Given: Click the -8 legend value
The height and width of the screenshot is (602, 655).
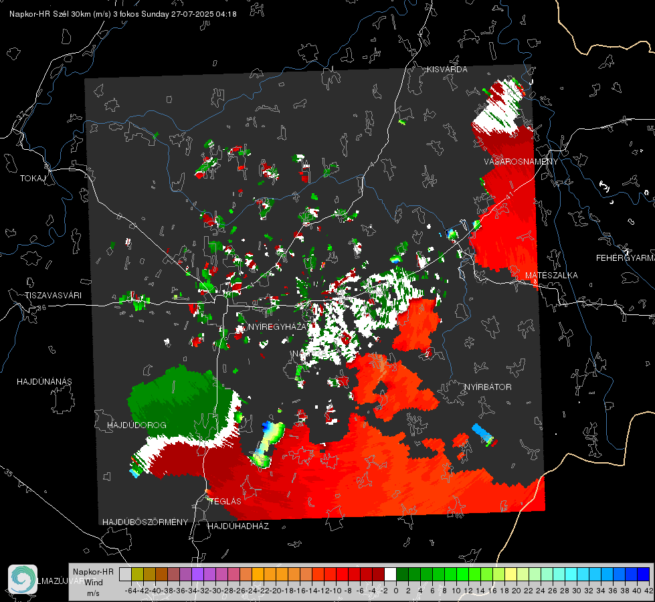Looking at the screenshot, I should point(347,591).
